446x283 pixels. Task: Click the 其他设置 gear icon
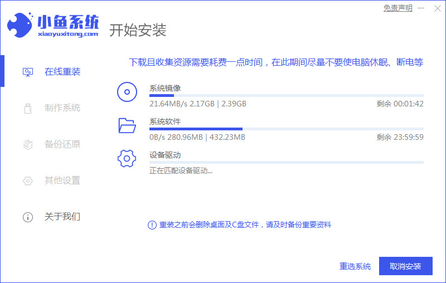[x=27, y=180]
